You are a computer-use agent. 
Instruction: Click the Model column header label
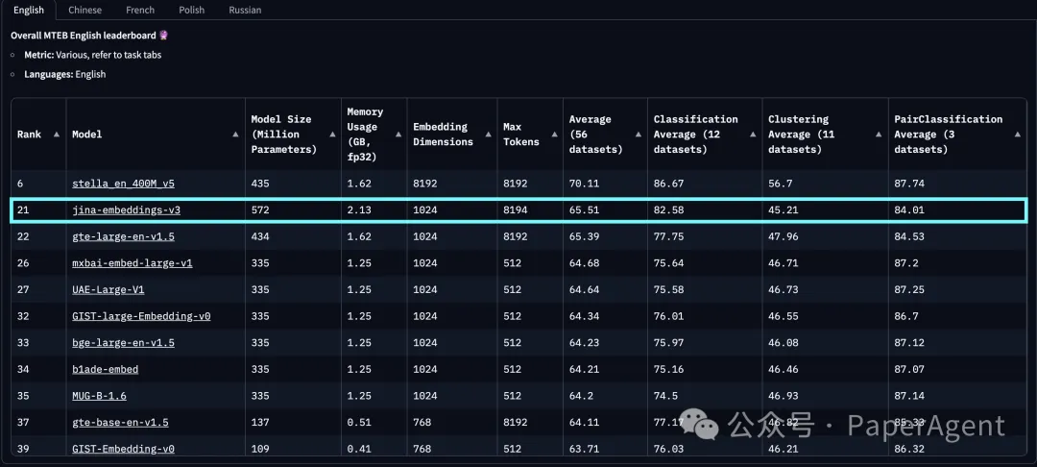click(86, 135)
